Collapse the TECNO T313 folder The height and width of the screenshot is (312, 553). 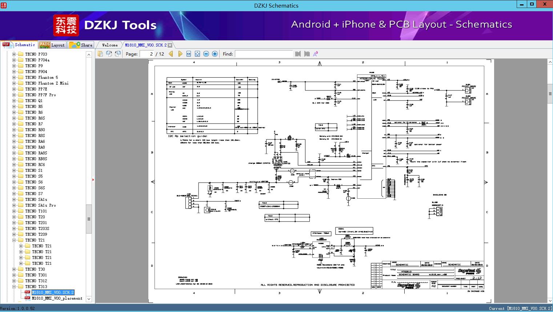(14, 287)
